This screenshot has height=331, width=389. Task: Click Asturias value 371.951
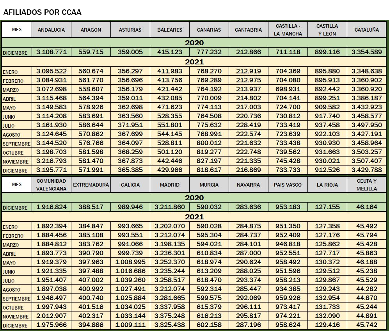130,125
